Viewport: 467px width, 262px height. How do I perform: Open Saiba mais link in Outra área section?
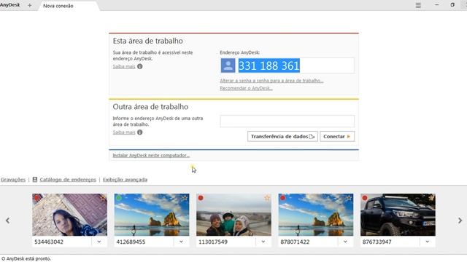[124, 132]
